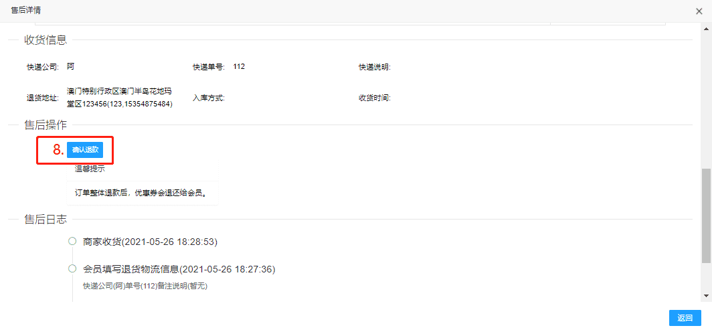The width and height of the screenshot is (712, 332).
Task: Click the 会员填写退货物流信息 log entry text
Action: point(179,269)
